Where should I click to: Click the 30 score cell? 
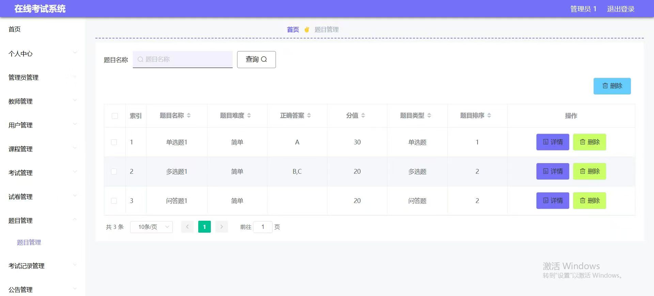point(357,142)
